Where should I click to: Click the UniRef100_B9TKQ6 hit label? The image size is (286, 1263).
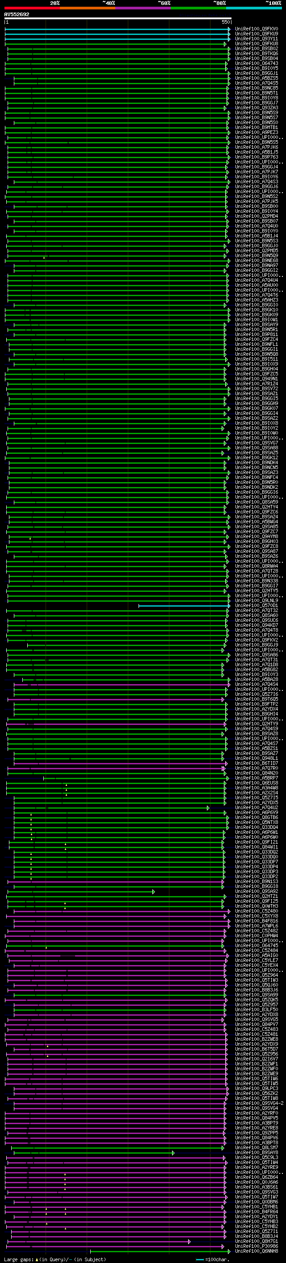tap(257, 53)
